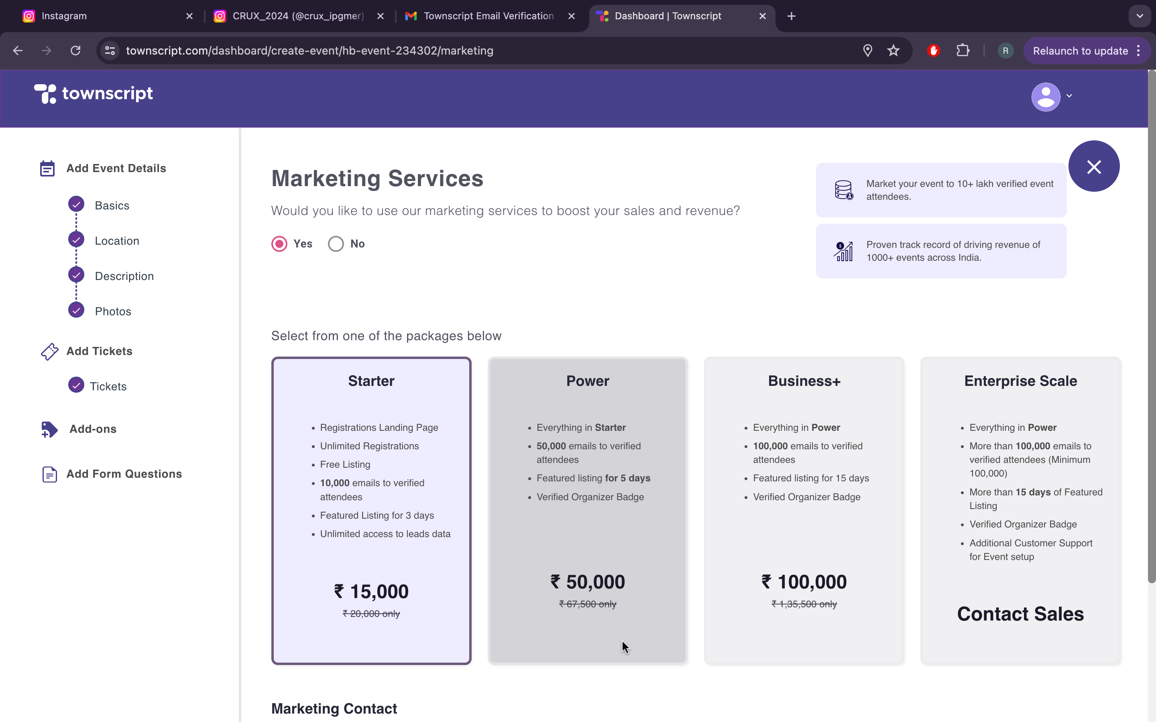Screen dimensions: 1156x722
Task: Choose the Power package card
Action: pyautogui.click(x=588, y=510)
